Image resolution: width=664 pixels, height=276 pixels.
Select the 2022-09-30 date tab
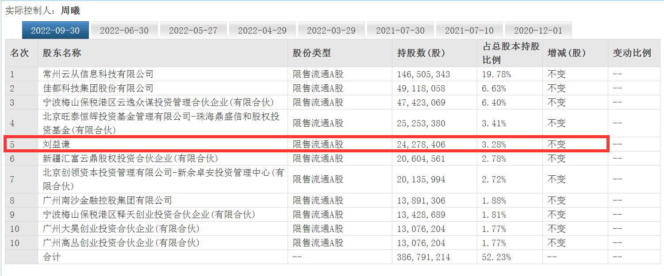coord(55,30)
